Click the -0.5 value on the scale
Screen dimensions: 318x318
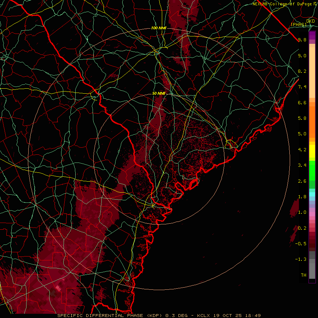301,244
